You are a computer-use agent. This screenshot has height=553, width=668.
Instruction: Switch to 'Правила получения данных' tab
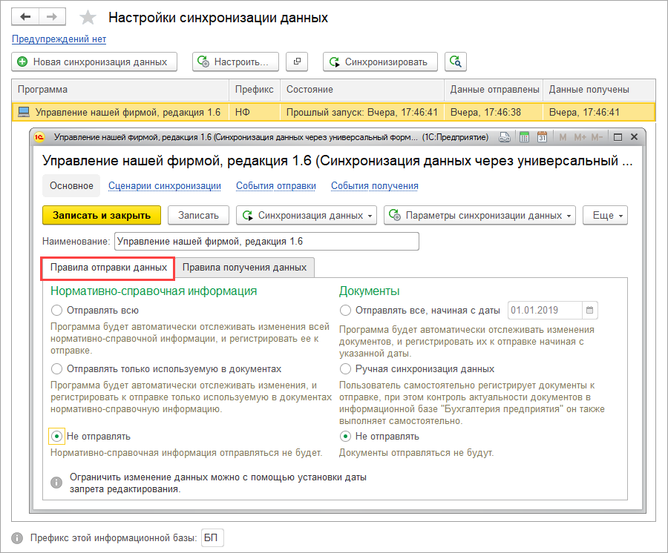click(244, 267)
